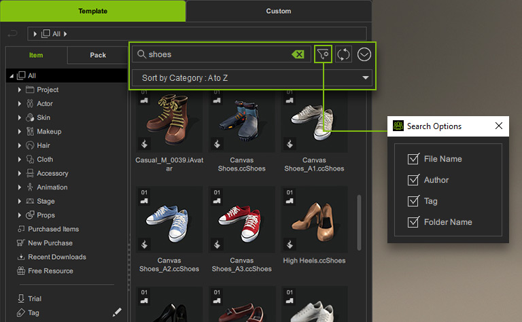
Task: Select the Canvas Shoes.ccShoes thumbnail
Action: [x=242, y=122]
